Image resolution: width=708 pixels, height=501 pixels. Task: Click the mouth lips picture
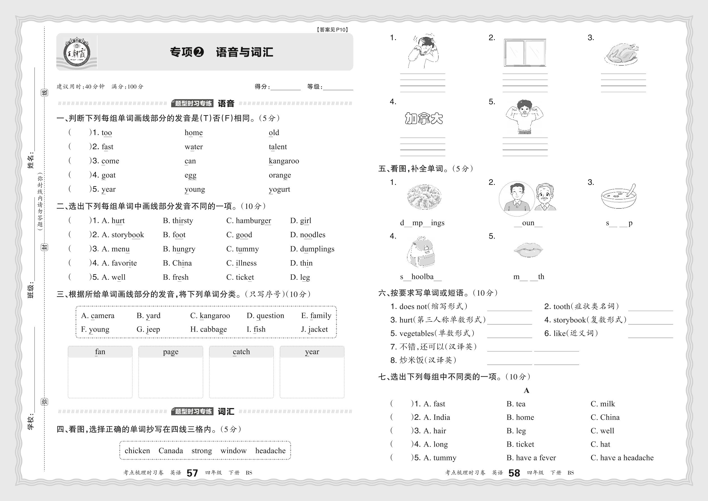[528, 250]
